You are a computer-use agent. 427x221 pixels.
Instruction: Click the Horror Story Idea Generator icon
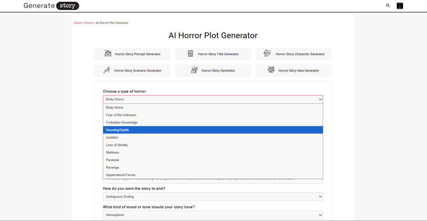click(271, 70)
